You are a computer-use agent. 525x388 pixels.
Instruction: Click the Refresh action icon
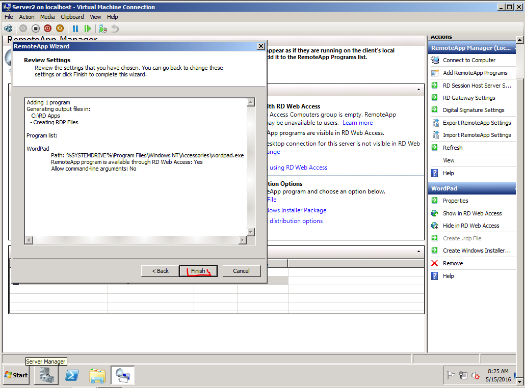click(435, 148)
